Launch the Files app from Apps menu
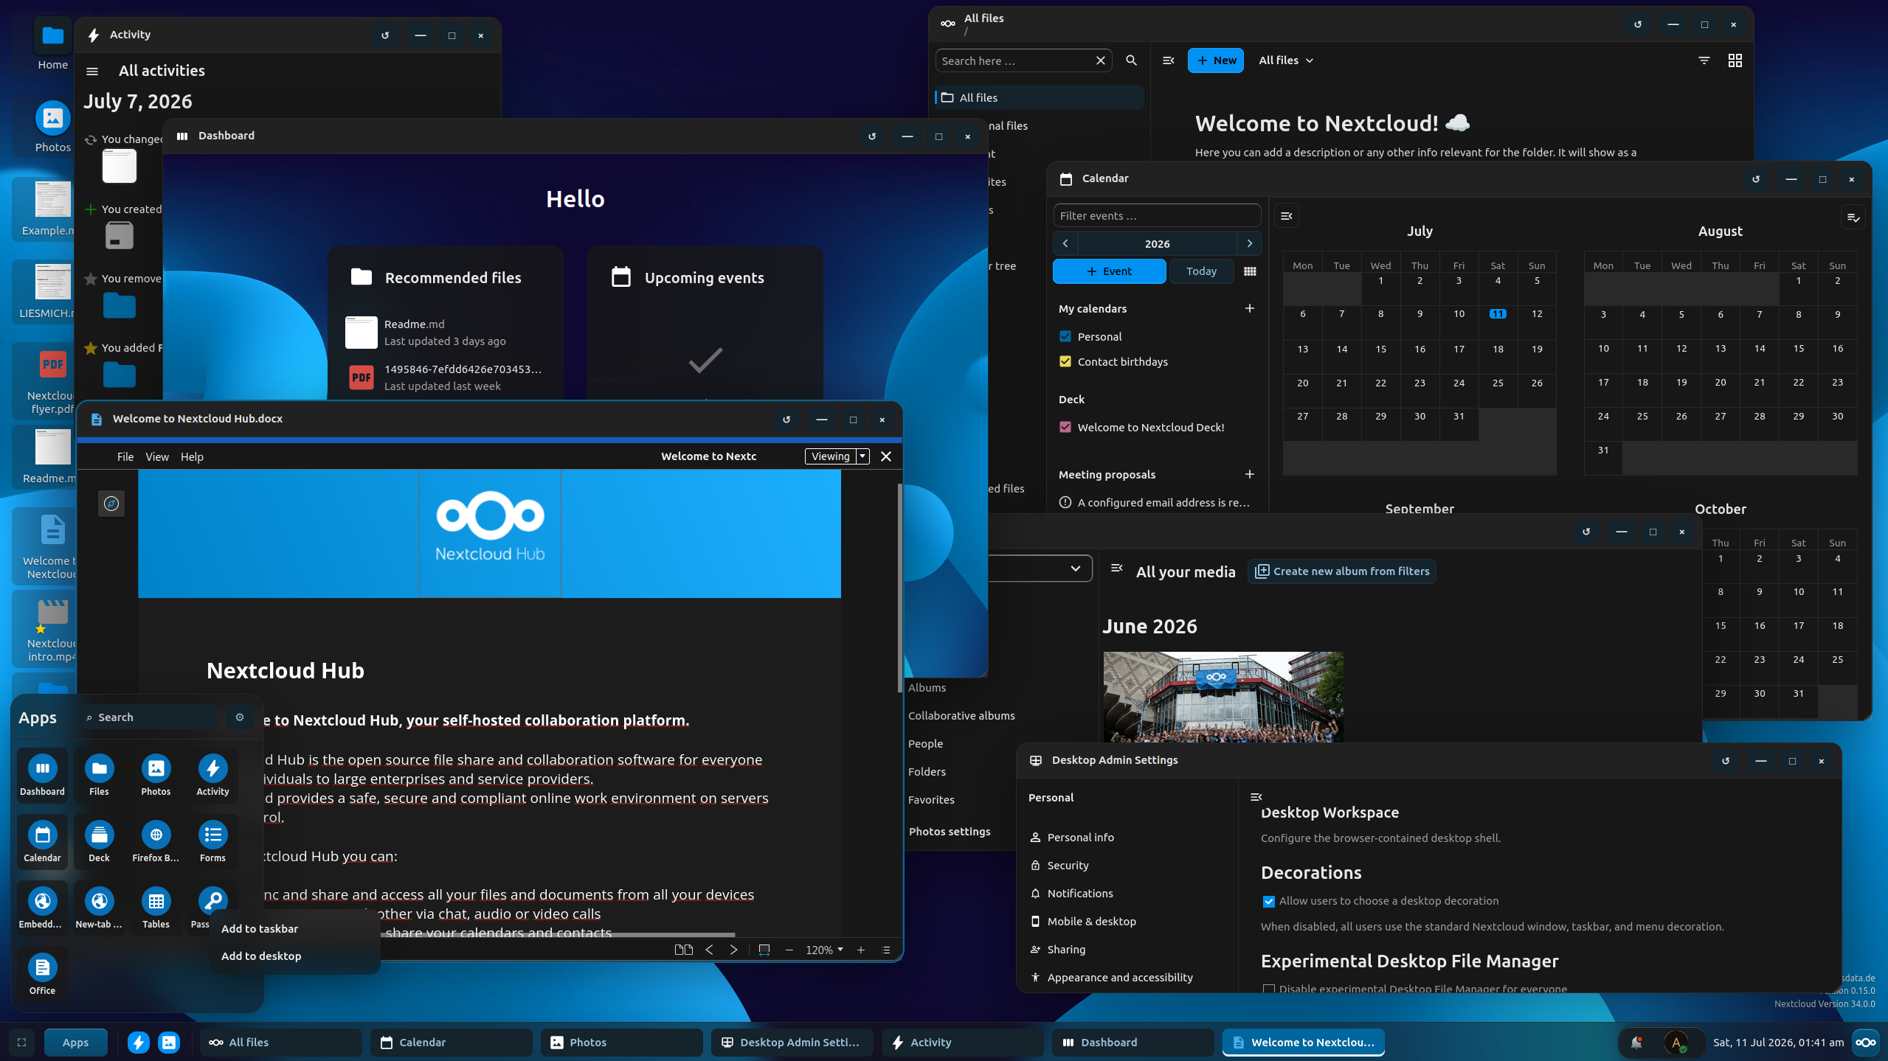Viewport: 1888px width, 1061px height. (99, 774)
